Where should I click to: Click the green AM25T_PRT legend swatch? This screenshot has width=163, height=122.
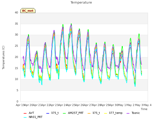pos(64,113)
